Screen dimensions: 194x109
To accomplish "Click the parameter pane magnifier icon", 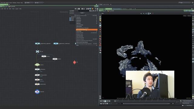I will coord(94,11).
